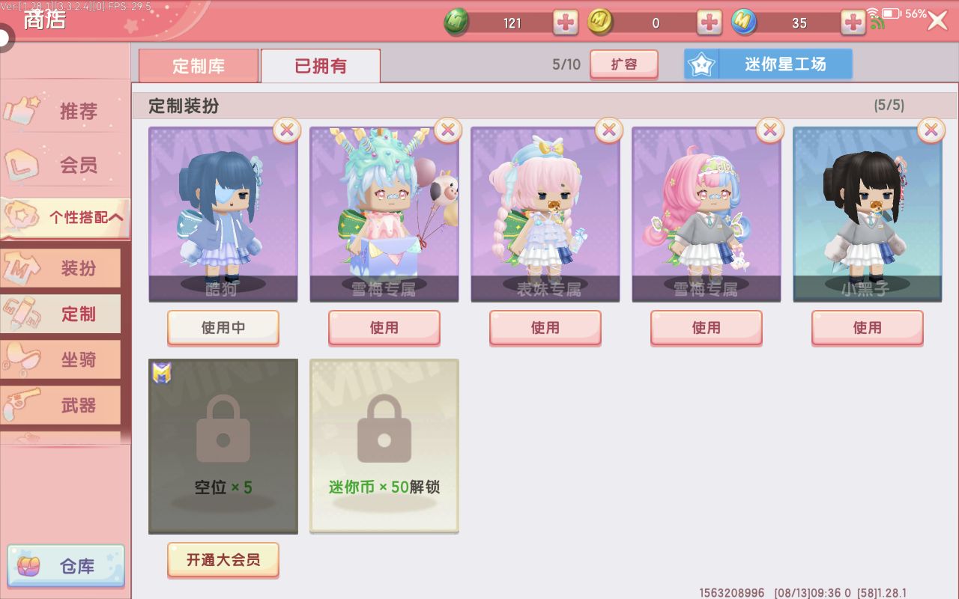Open the 仓库 warehouse

(x=66, y=567)
